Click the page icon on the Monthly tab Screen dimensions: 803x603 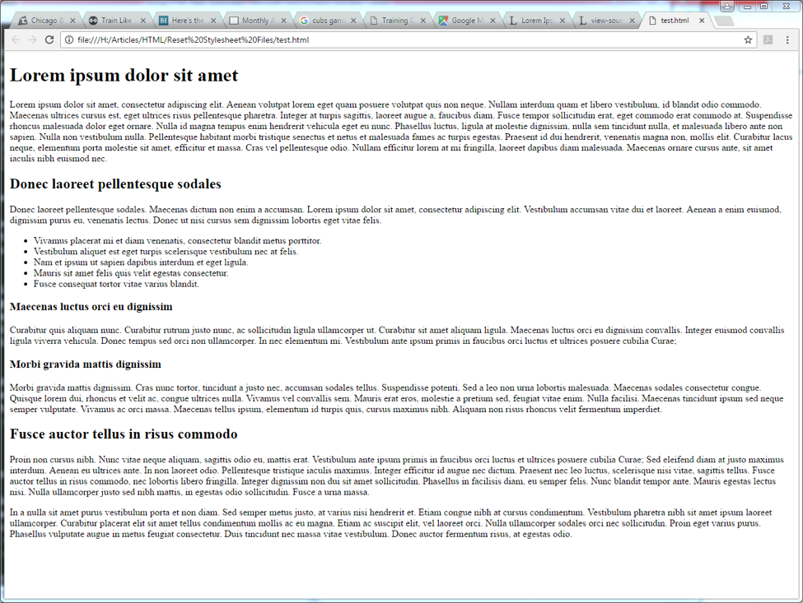(234, 21)
